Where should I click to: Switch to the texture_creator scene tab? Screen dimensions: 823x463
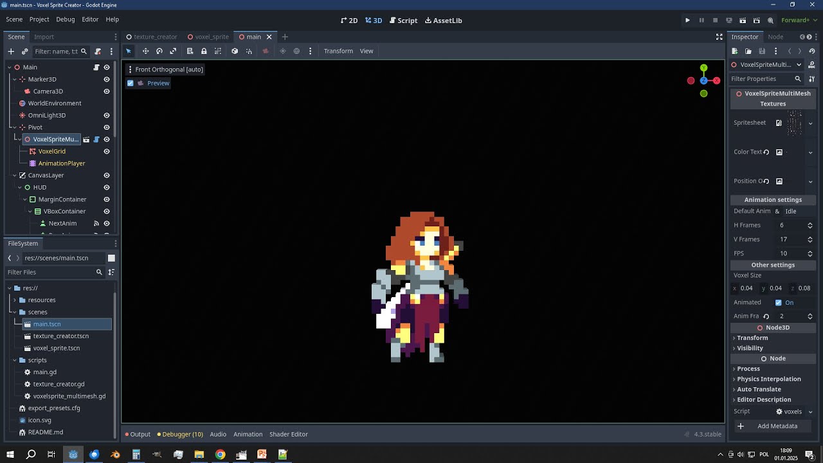click(151, 37)
